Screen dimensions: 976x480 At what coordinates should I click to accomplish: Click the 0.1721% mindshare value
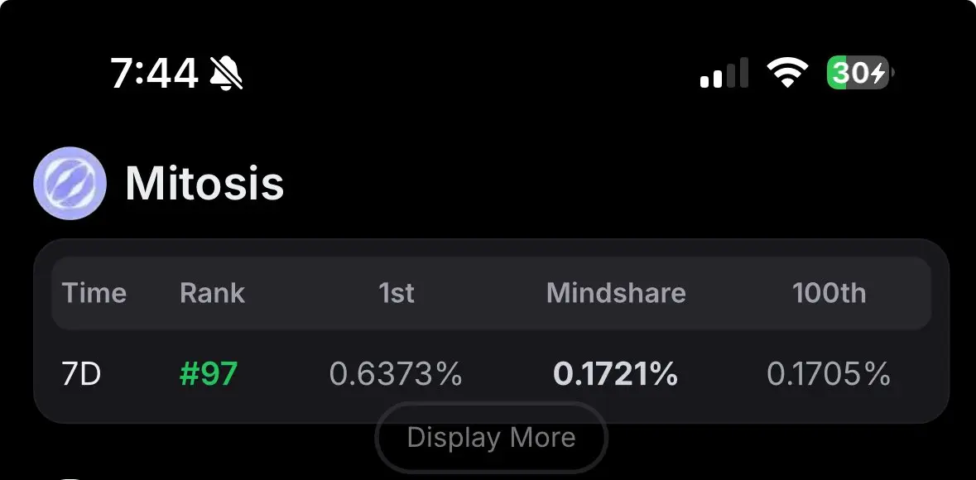(615, 374)
